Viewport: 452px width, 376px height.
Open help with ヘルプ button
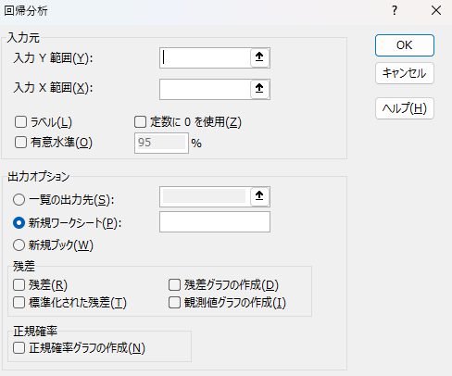pyautogui.click(x=405, y=108)
